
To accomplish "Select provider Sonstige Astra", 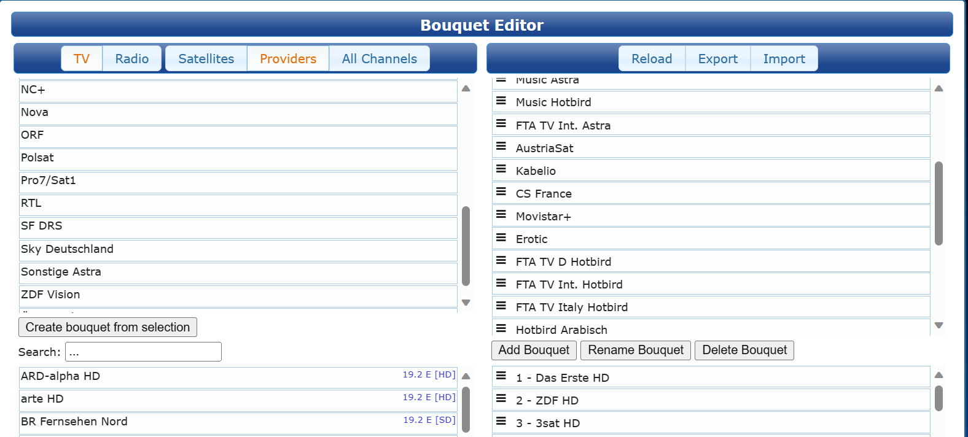I will click(238, 273).
